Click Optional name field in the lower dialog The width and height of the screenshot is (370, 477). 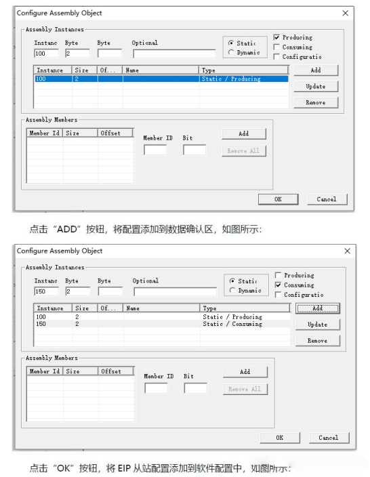(x=176, y=292)
